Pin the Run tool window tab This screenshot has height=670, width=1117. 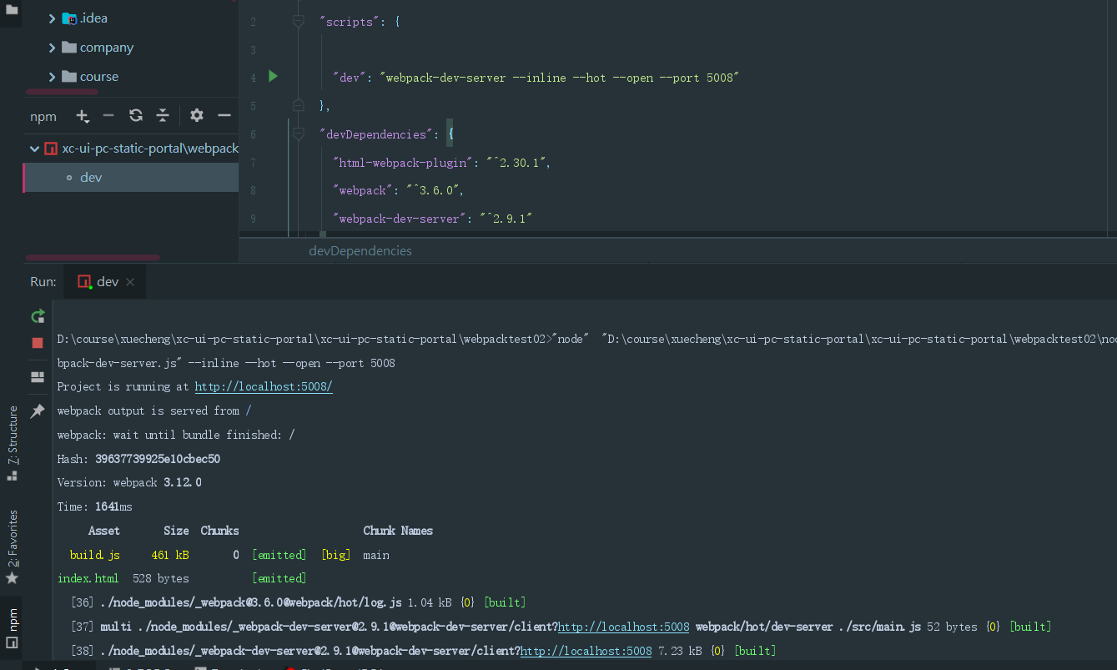(37, 411)
